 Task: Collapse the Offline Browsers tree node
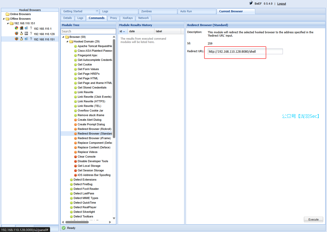click(4, 19)
